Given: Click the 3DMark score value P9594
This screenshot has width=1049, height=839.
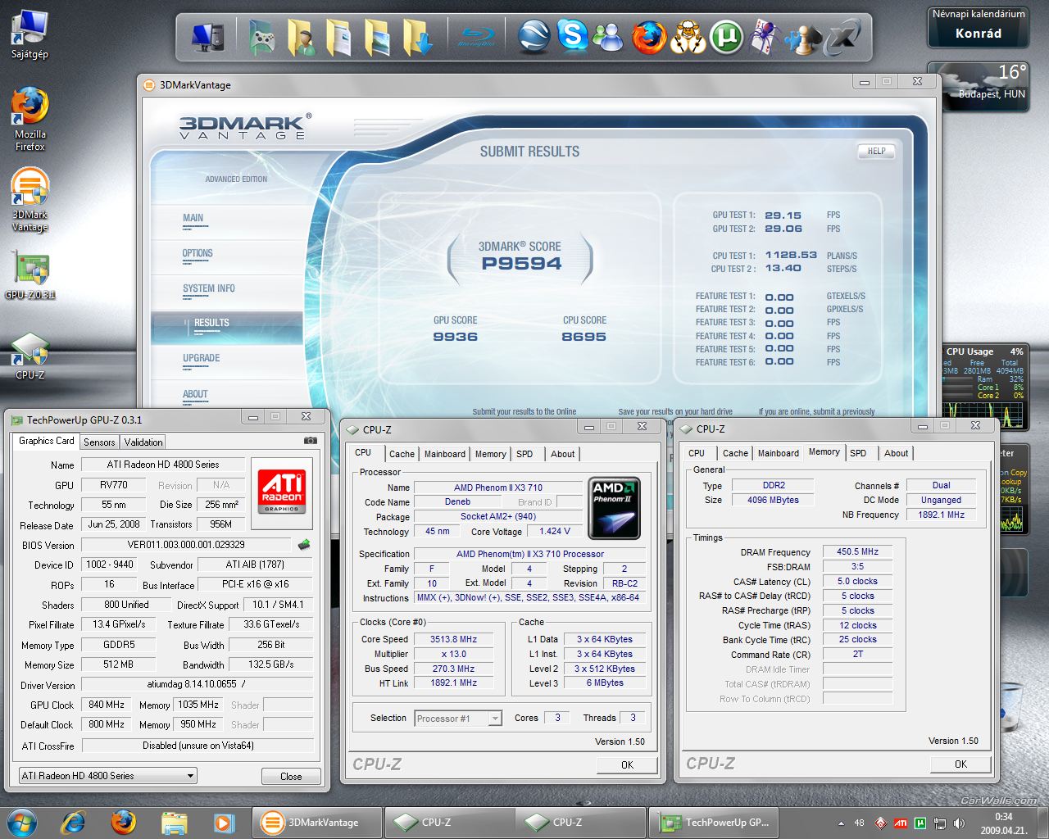Looking at the screenshot, I should (x=521, y=264).
